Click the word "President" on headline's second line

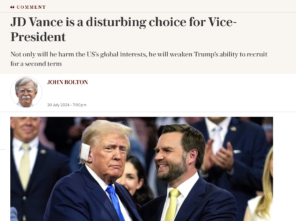[38, 37]
